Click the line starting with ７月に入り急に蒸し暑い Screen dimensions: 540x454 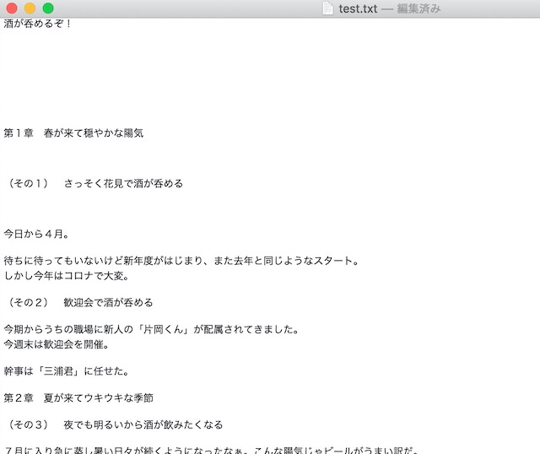pyautogui.click(x=211, y=449)
